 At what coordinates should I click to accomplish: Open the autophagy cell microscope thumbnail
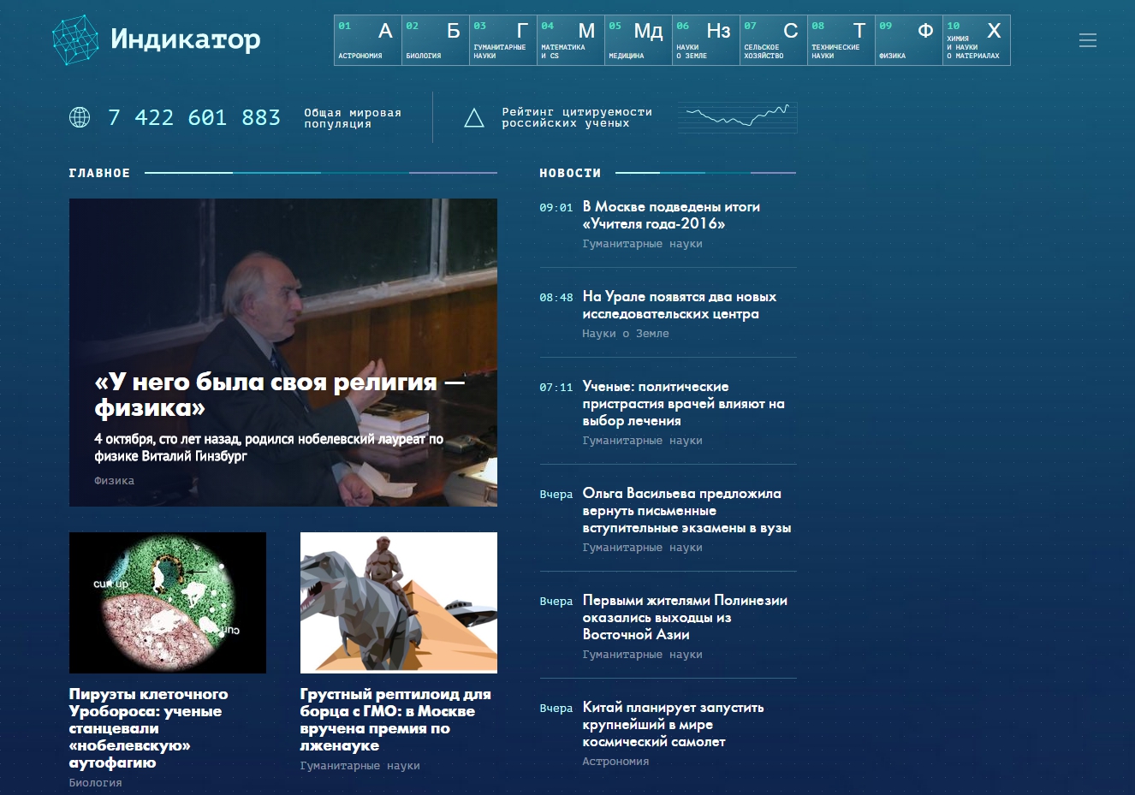(x=168, y=602)
